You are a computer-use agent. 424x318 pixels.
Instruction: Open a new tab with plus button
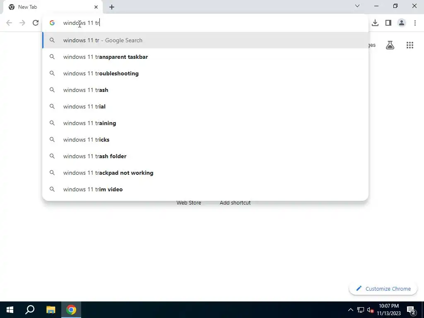[112, 7]
